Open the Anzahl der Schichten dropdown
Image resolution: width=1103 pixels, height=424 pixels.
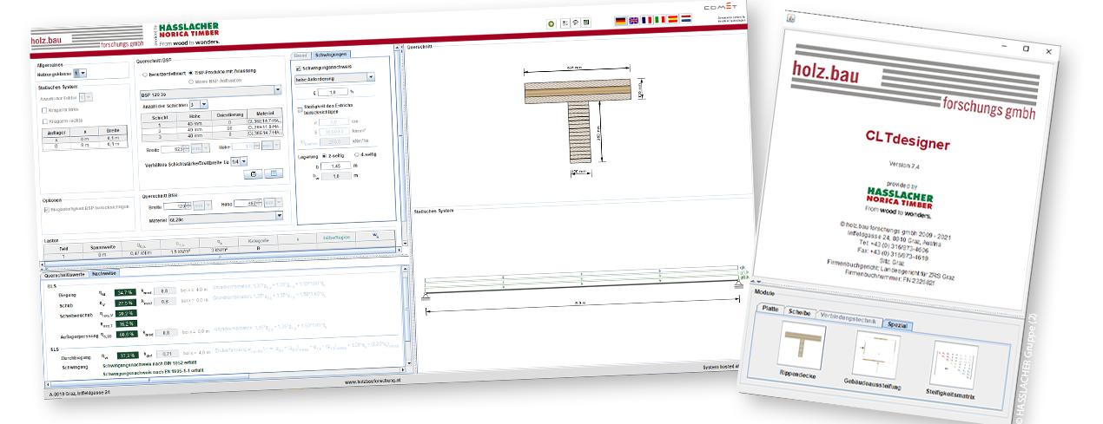pyautogui.click(x=199, y=104)
